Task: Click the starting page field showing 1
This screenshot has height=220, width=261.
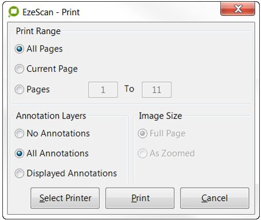Action: (x=103, y=90)
